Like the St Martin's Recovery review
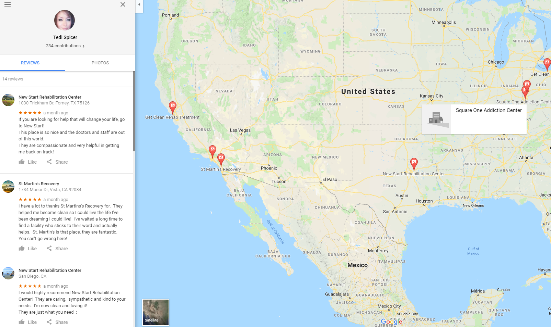551x327 pixels. (28, 249)
